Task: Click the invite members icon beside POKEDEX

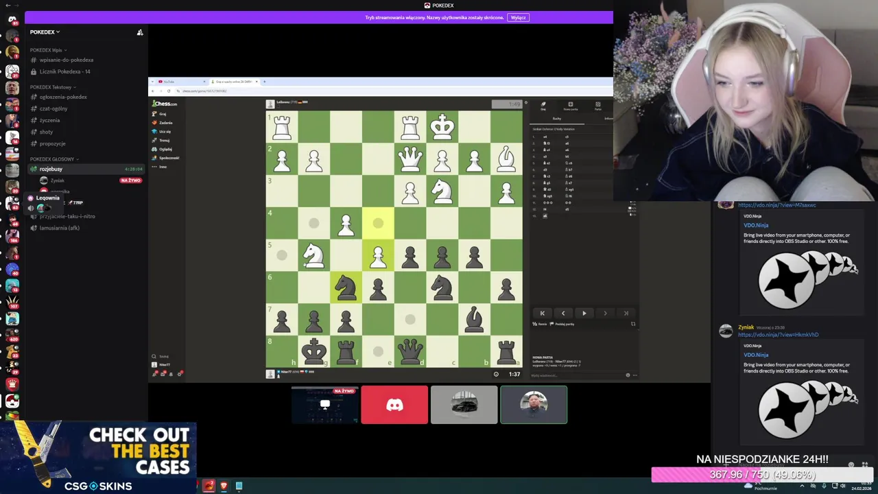Action: (140, 32)
